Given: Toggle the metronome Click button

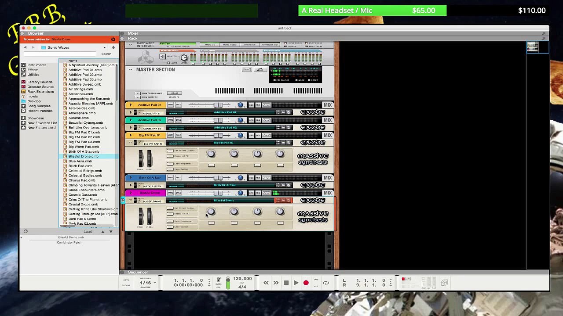Looking at the screenshot, I should point(219,281).
